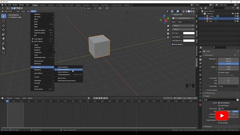
Task: Click the outliner filter funnel icon
Action: 233,8
